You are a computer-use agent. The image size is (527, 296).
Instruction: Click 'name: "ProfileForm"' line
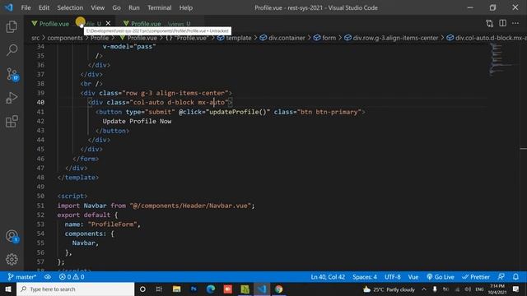click(102, 224)
